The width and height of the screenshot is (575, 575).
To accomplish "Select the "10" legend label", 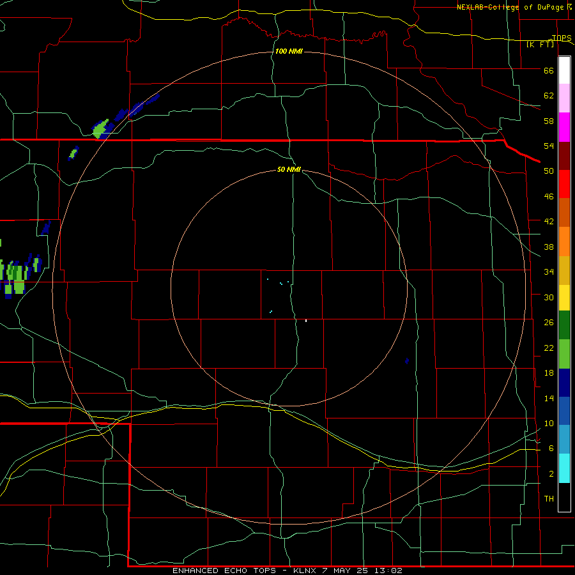I will (549, 424).
